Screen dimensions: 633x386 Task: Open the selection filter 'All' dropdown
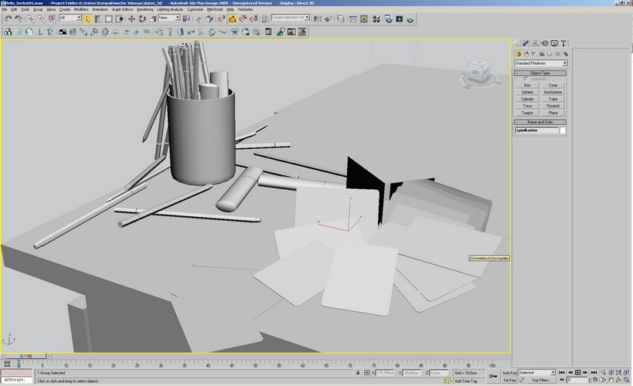[70, 18]
